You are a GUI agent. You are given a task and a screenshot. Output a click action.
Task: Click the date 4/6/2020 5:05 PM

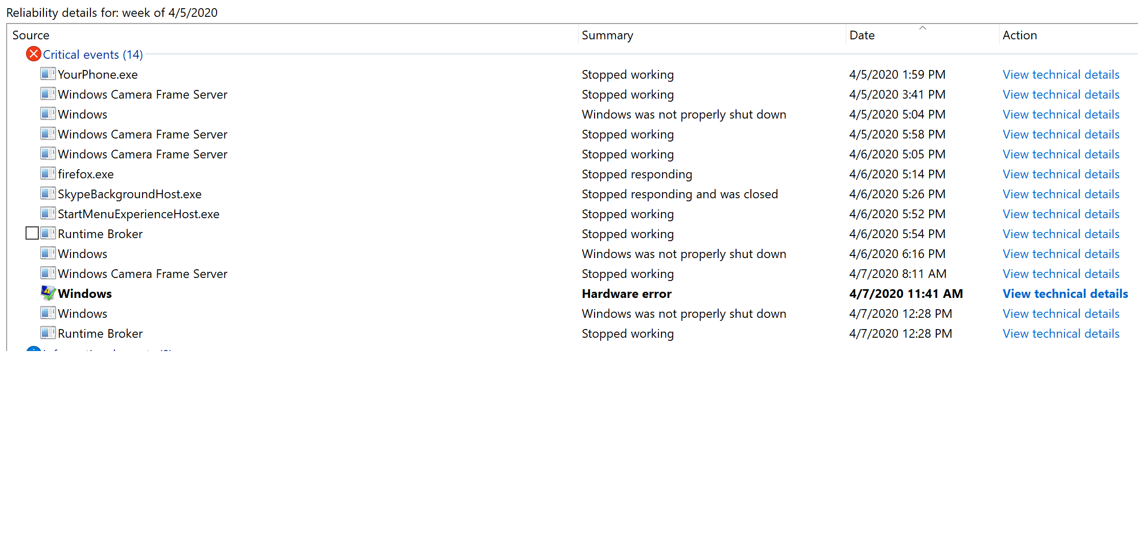897,154
